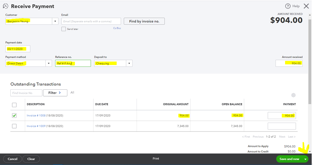Open the Invoice # 1008 link
This screenshot has height=165, width=313.
point(36,116)
